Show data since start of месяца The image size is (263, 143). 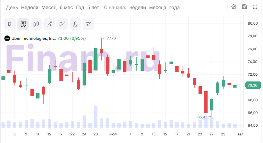pyautogui.click(x=158, y=8)
